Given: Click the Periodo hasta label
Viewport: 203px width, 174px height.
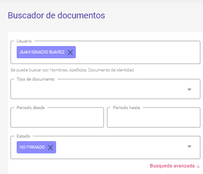Looking at the screenshot, I should point(126,108).
